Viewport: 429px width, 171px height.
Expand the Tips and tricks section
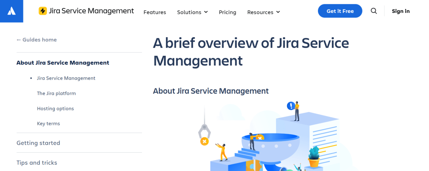[37, 163]
